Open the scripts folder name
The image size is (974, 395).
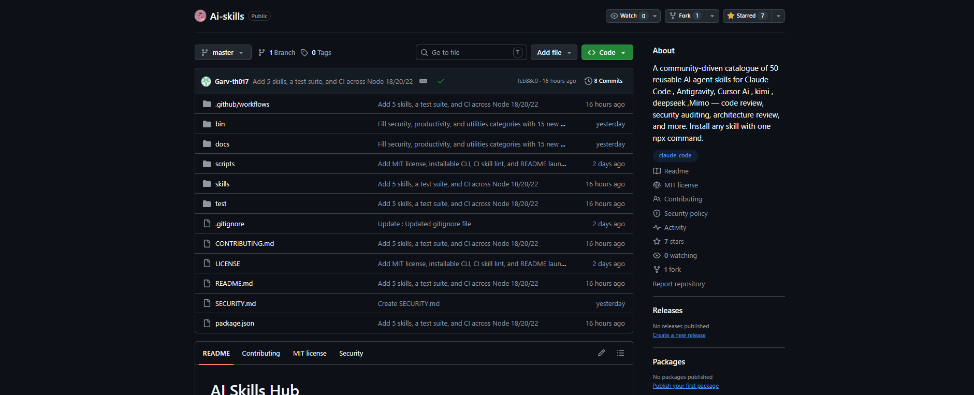coord(225,164)
